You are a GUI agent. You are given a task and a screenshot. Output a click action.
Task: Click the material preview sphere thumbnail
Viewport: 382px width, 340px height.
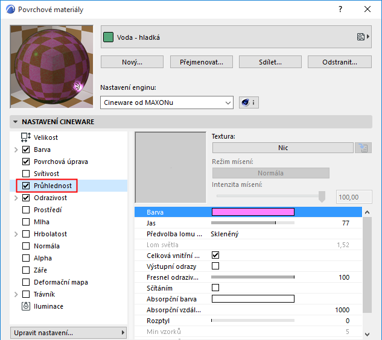[52, 67]
